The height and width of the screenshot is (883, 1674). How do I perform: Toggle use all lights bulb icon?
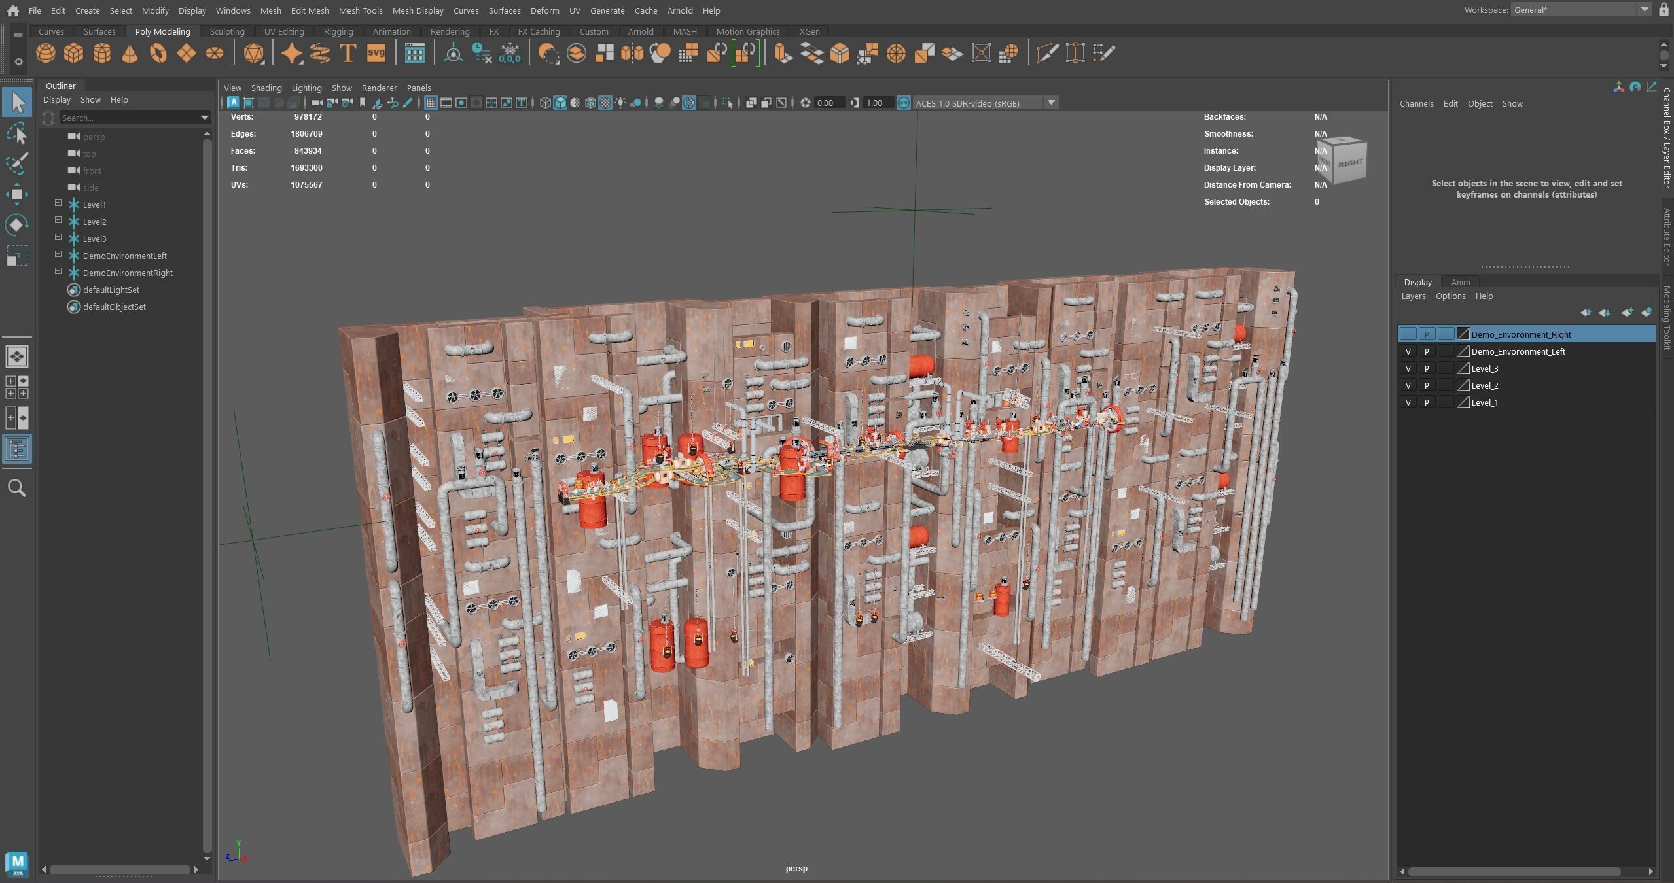coord(620,103)
